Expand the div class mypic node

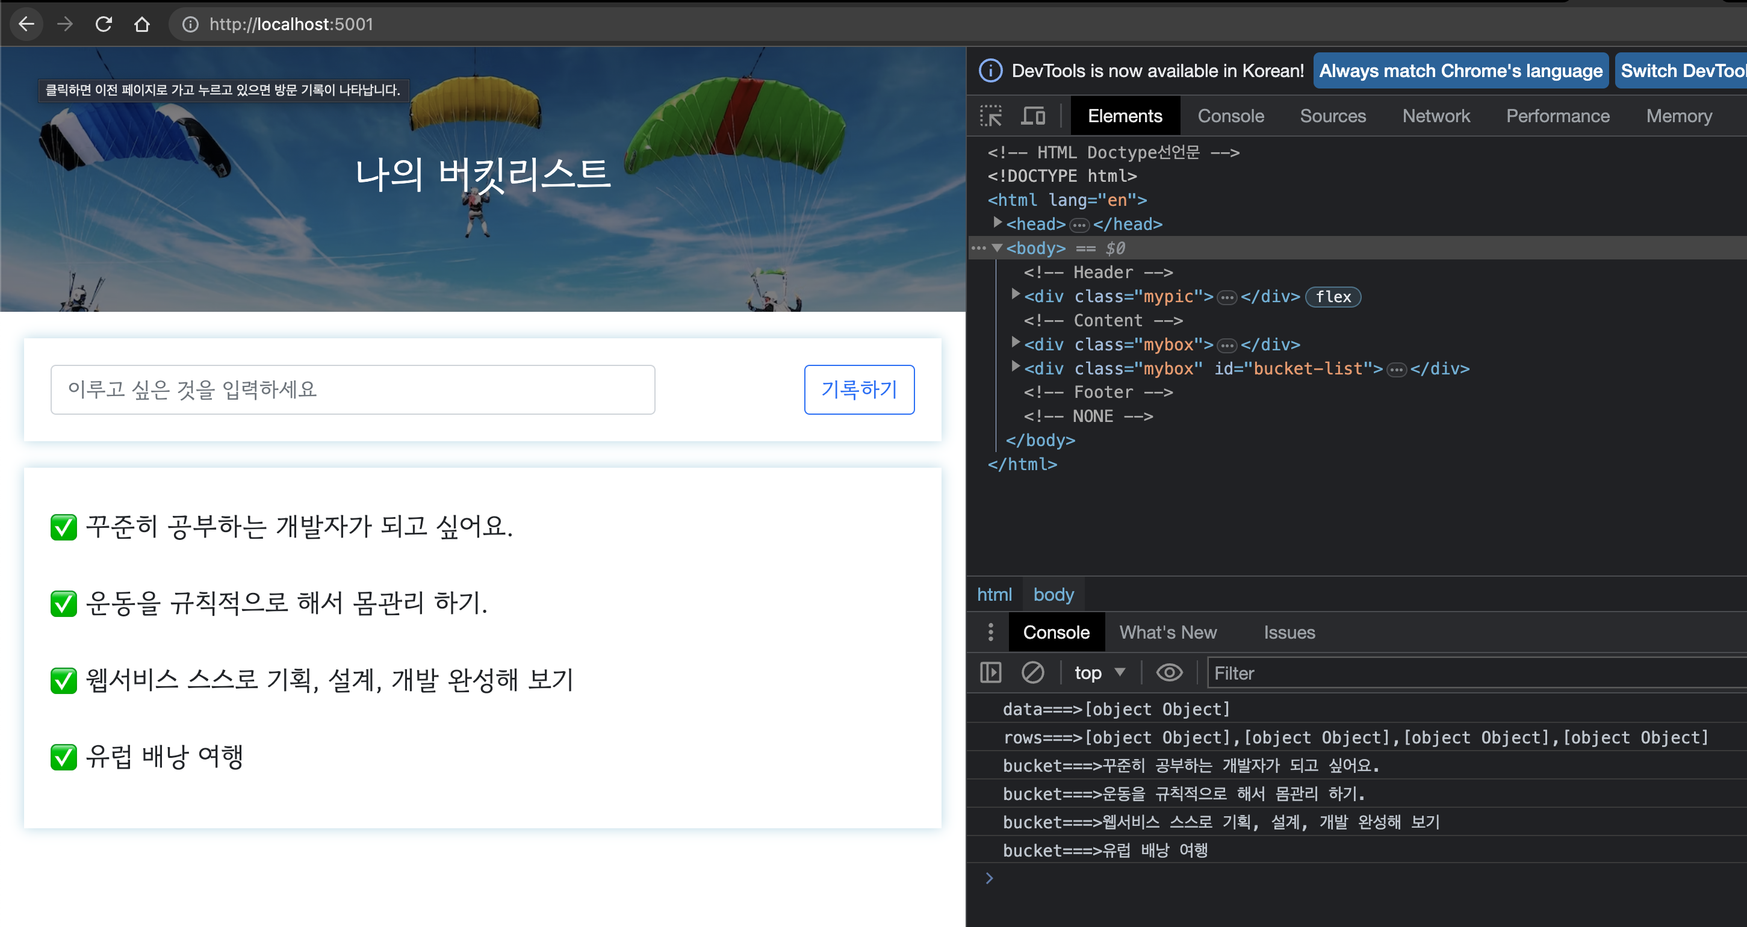(x=1015, y=295)
